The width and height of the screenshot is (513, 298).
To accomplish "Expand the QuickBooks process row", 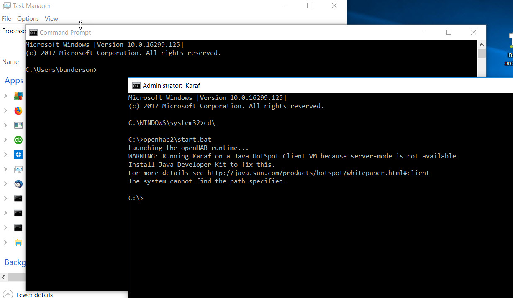I will pos(5,140).
